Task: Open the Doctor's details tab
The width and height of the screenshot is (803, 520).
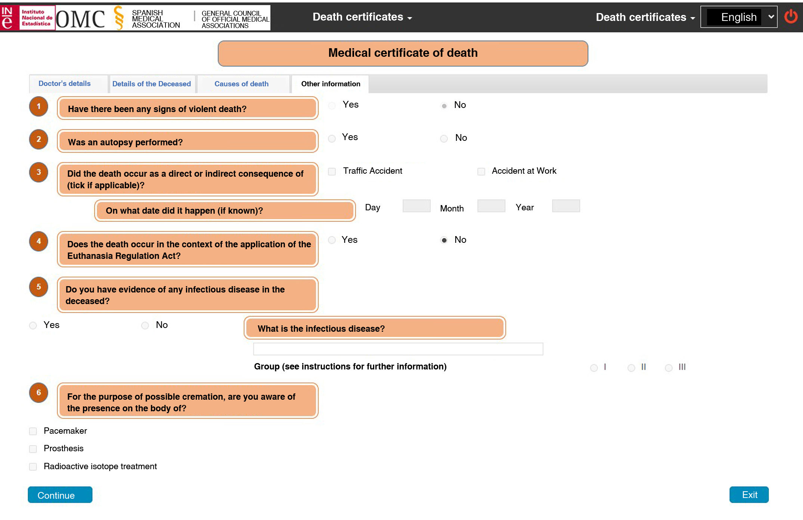Action: (x=65, y=84)
